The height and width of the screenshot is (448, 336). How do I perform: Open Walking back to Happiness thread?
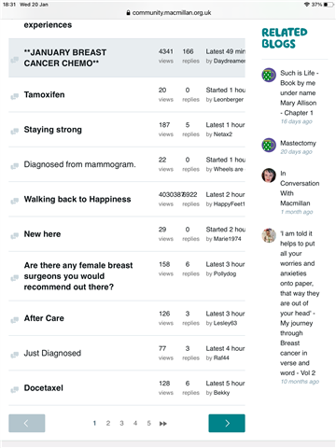coord(77,199)
